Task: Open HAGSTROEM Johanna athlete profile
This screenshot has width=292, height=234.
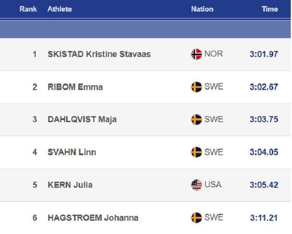Action: tap(93, 218)
